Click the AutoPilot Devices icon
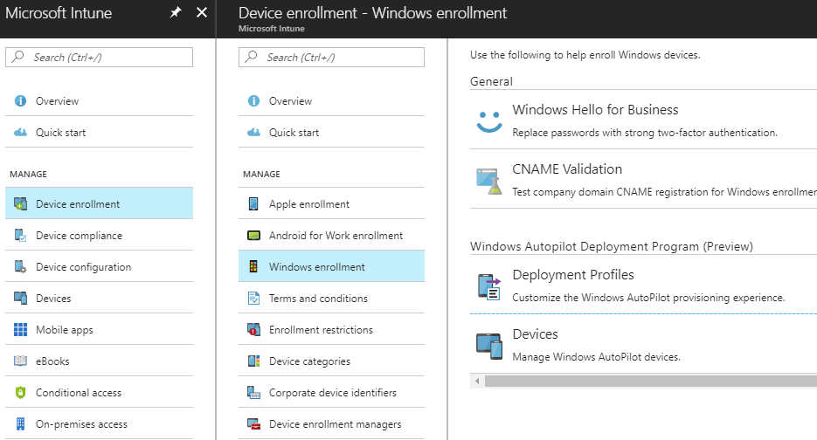This screenshot has height=440, width=817. [488, 345]
